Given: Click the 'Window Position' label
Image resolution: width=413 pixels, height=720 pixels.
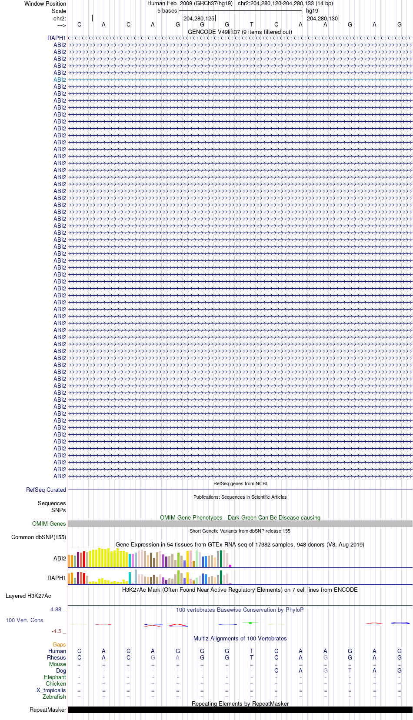Looking at the screenshot, I should pos(45,3).
